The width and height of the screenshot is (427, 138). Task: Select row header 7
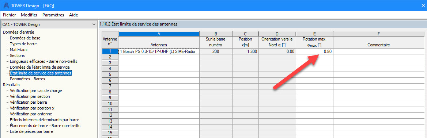tap(110, 86)
